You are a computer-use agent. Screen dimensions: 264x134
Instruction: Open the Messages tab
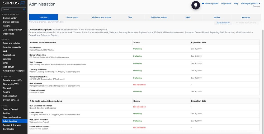246,17
